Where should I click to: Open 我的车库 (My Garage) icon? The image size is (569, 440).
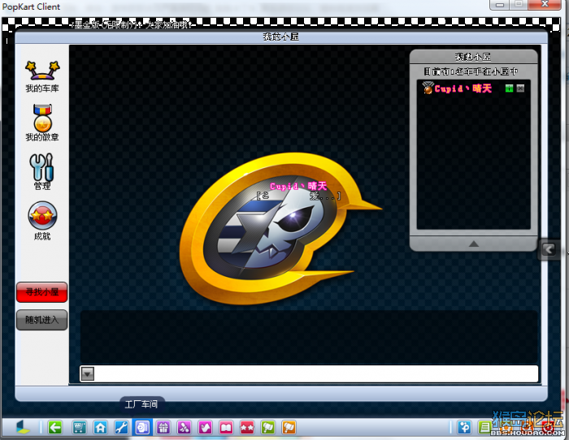tap(42, 76)
